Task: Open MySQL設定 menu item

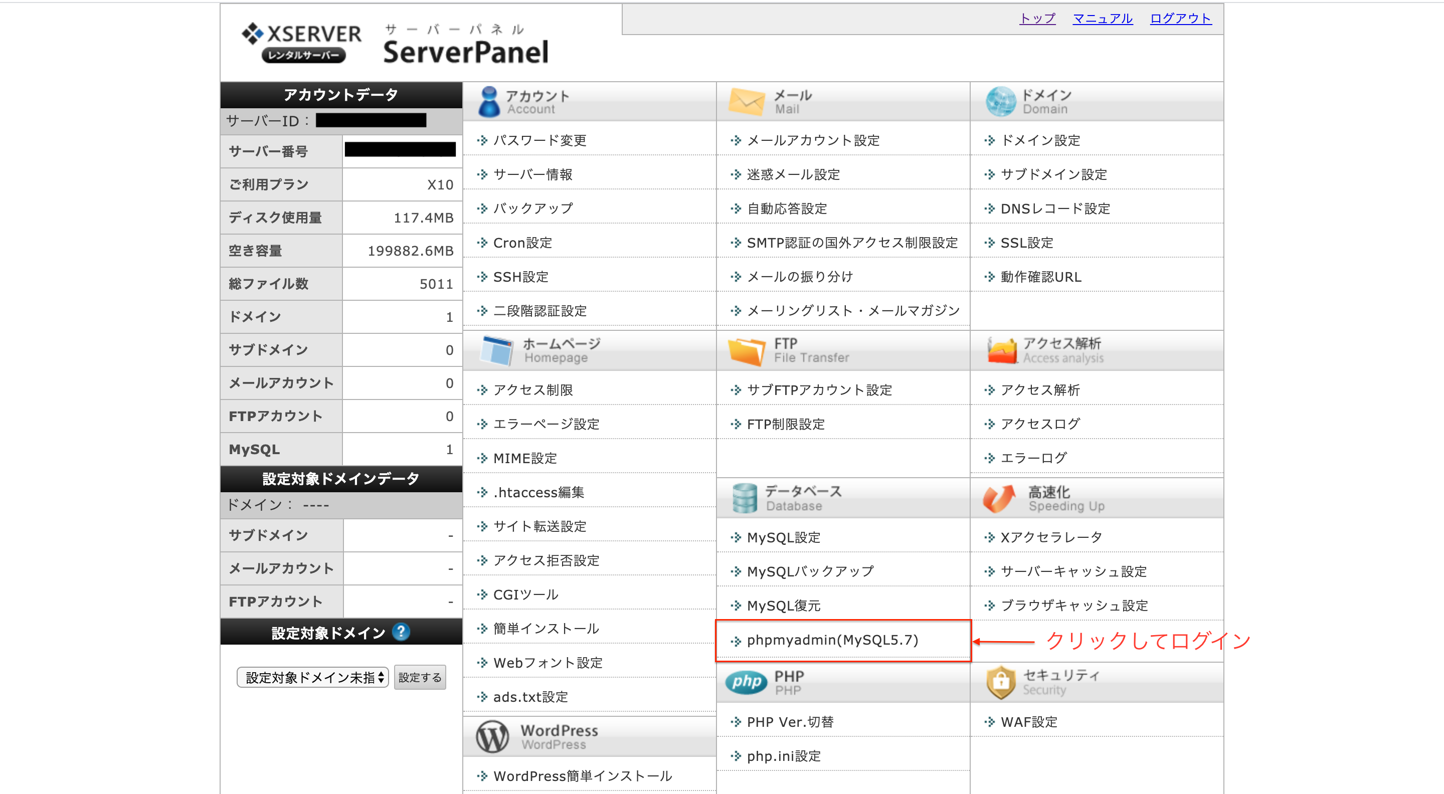Action: pos(783,537)
